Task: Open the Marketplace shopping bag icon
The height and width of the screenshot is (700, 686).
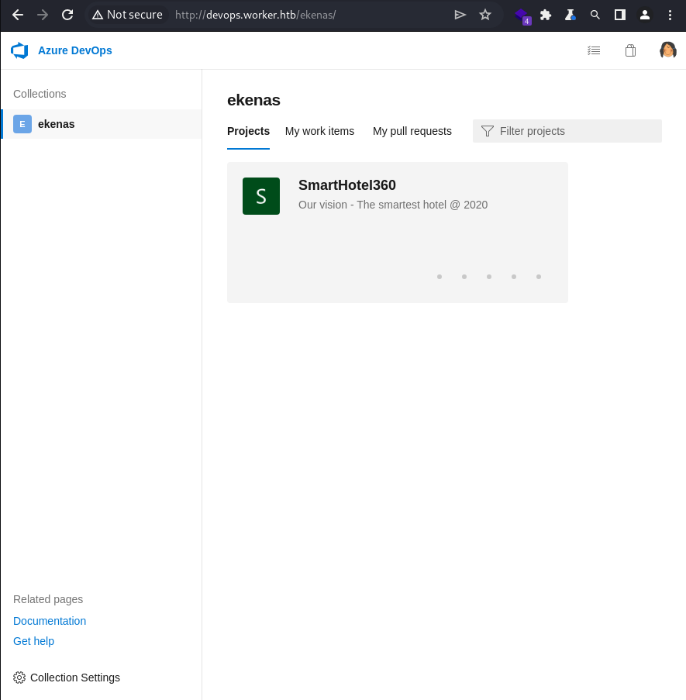Action: point(630,50)
